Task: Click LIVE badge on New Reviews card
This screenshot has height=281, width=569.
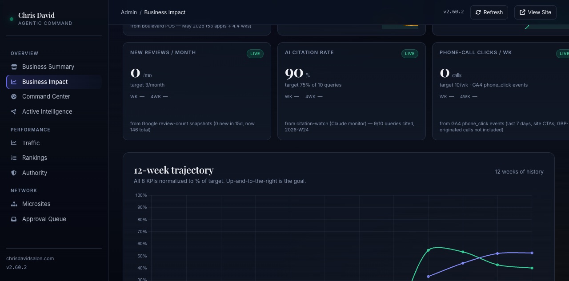Action: point(255,54)
